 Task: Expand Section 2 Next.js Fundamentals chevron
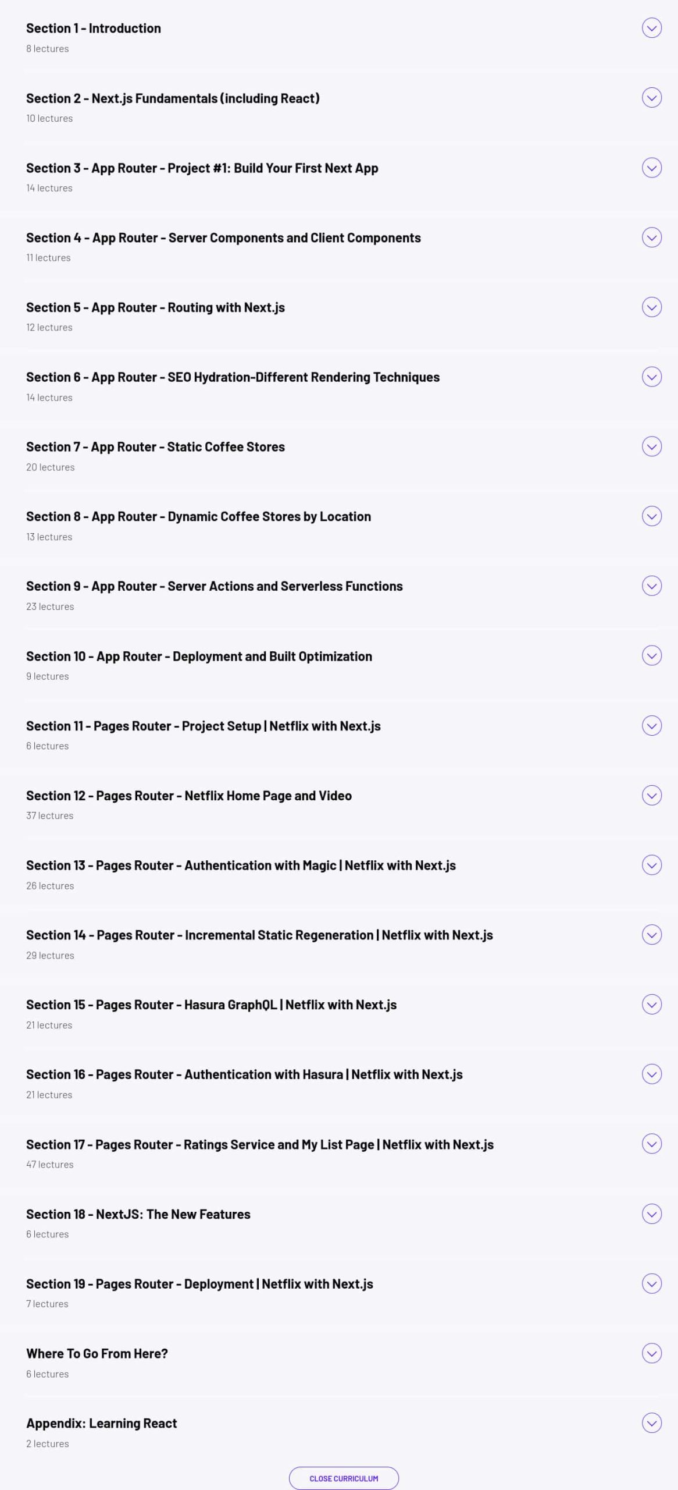coord(651,98)
